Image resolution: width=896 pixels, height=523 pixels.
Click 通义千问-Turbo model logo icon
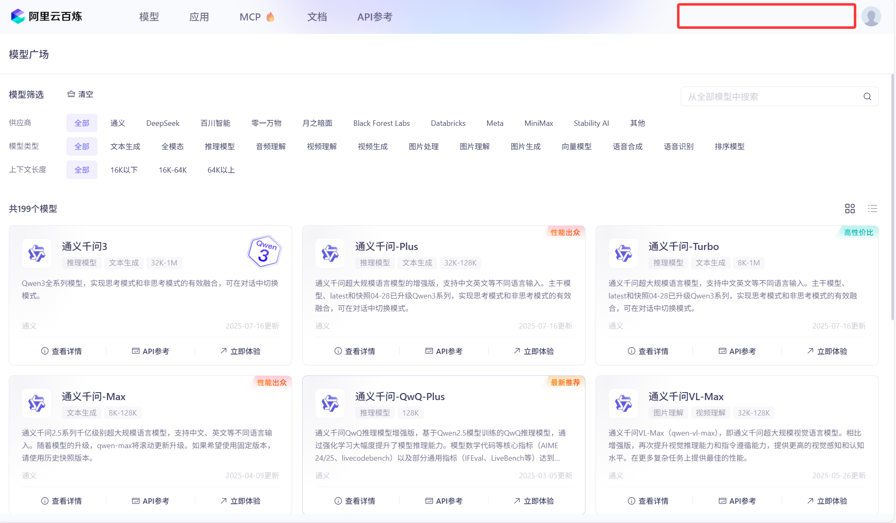[x=624, y=253]
